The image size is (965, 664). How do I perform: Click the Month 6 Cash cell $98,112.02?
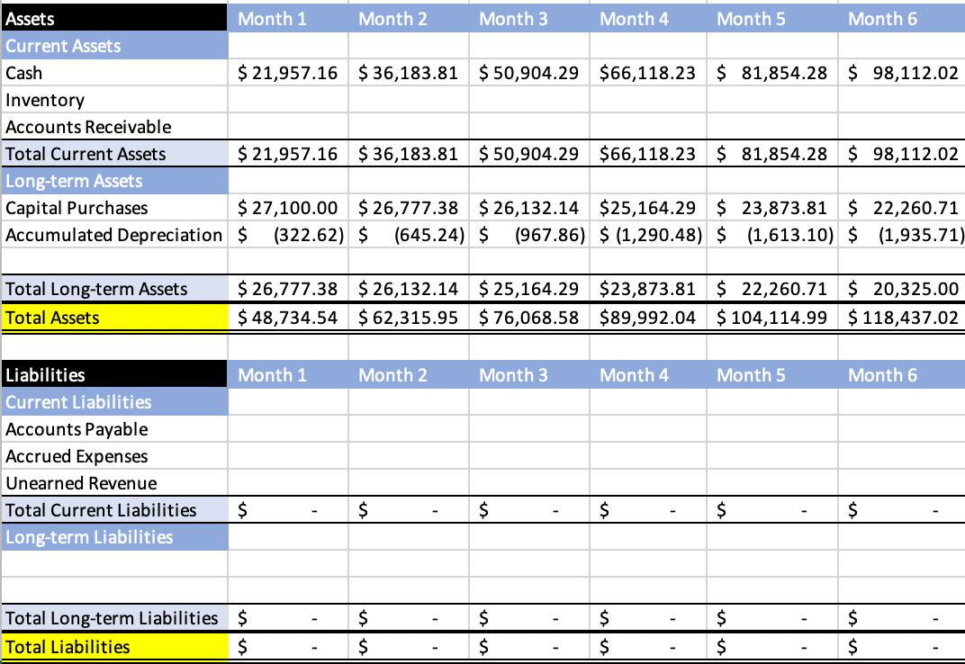[x=902, y=73]
